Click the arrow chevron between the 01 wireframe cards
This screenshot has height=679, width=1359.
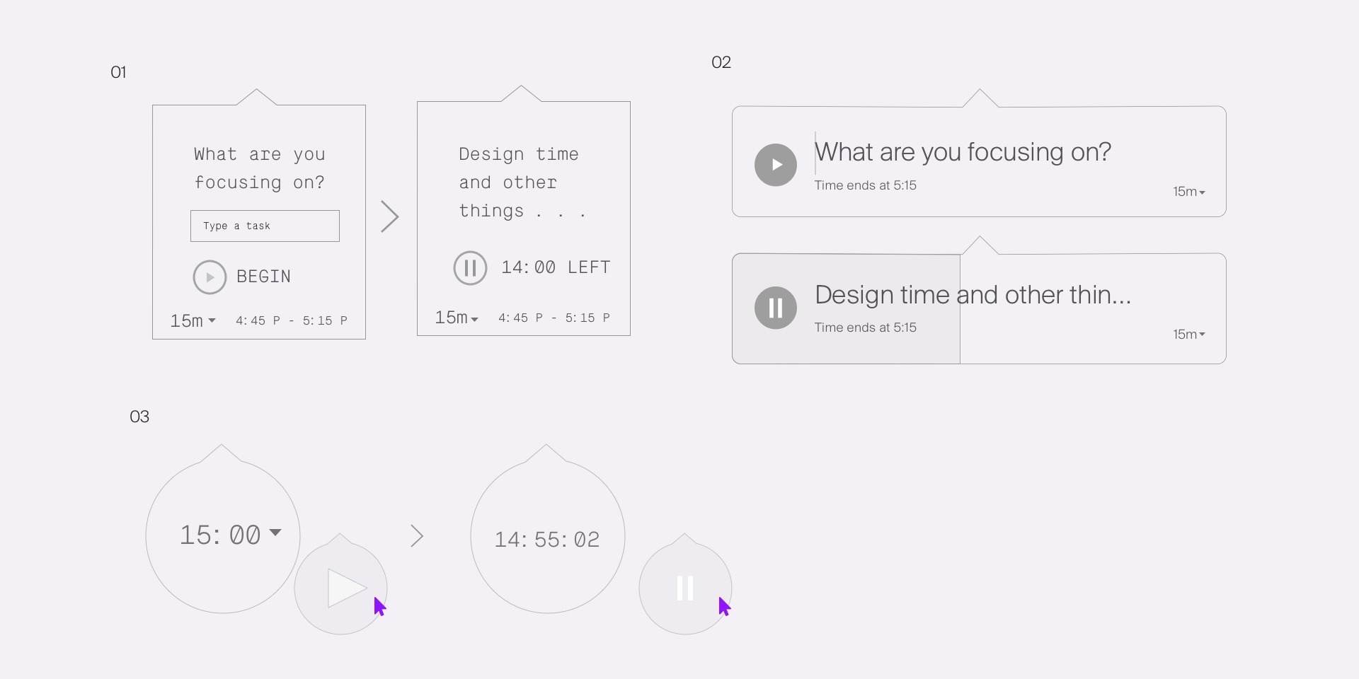coord(390,216)
